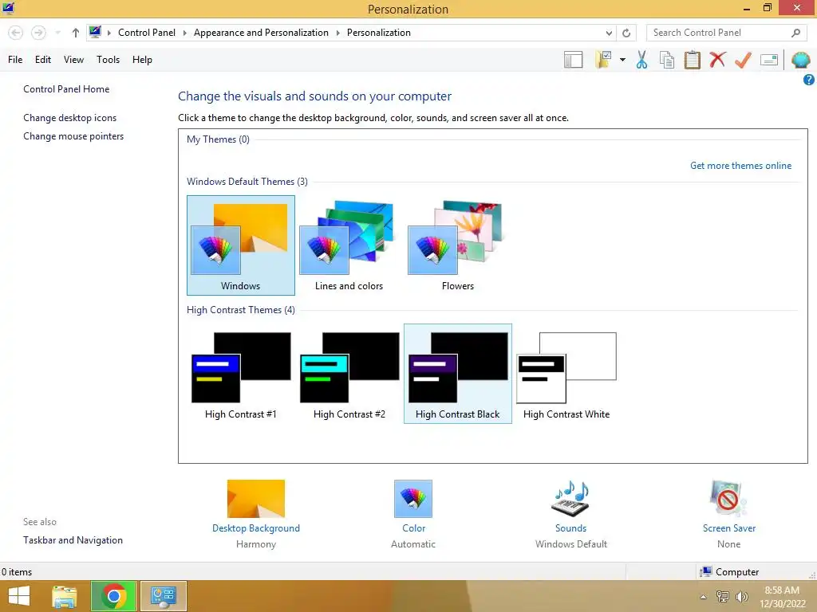Open Screen Saver settings
817x612 pixels.
pos(729,514)
